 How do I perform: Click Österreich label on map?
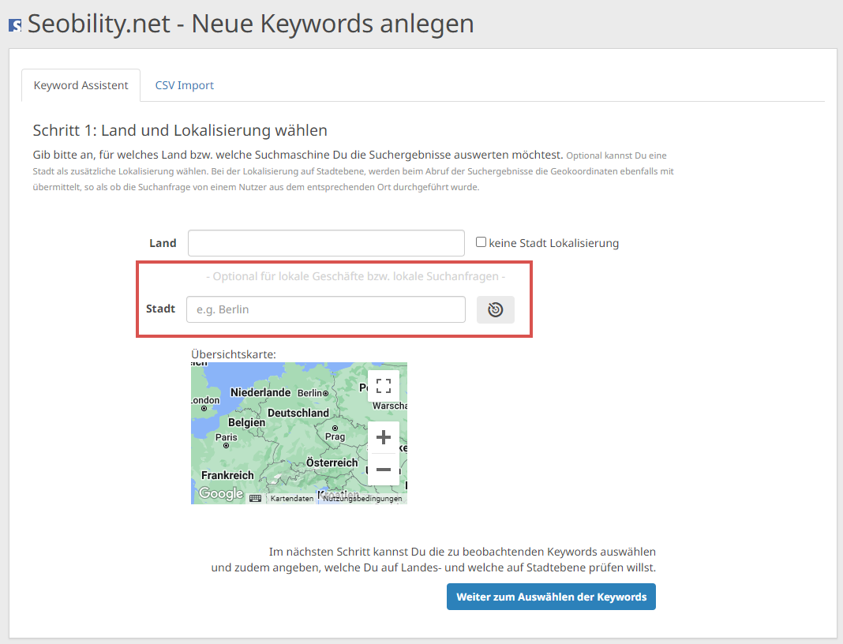click(x=332, y=462)
